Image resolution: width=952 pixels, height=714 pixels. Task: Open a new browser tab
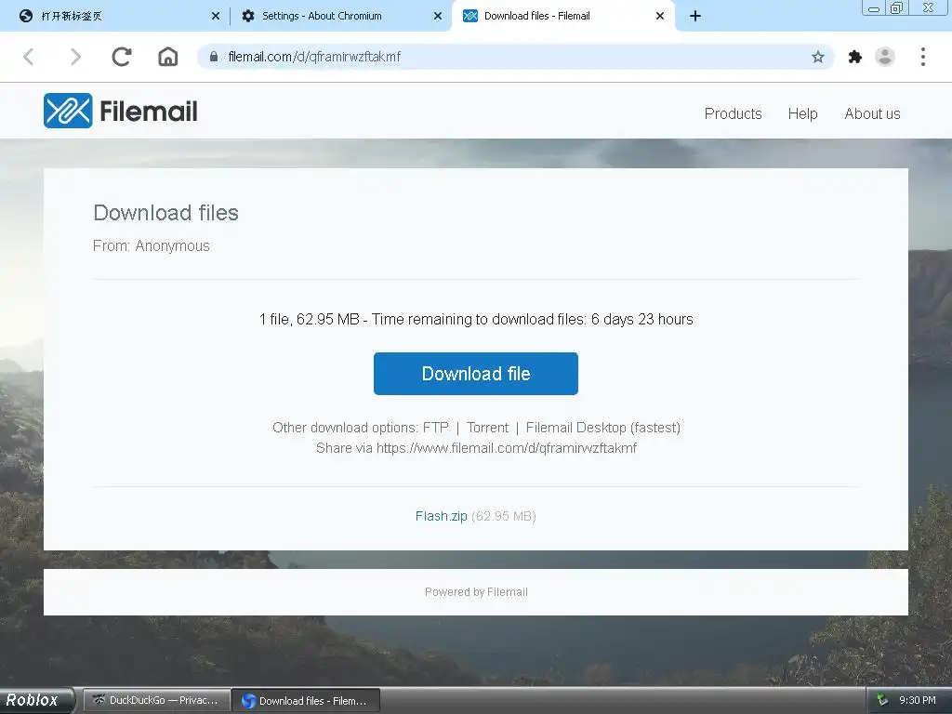click(695, 17)
